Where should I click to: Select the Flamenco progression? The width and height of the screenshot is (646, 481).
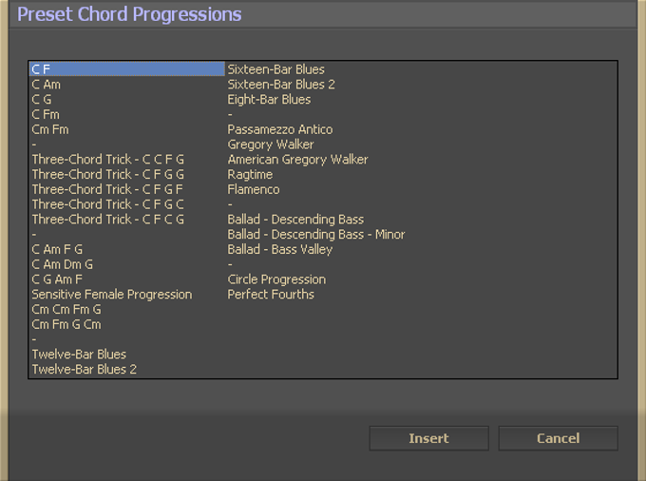(254, 189)
